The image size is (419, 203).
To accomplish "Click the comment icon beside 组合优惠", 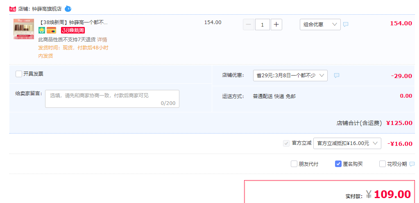I will click(346, 25).
